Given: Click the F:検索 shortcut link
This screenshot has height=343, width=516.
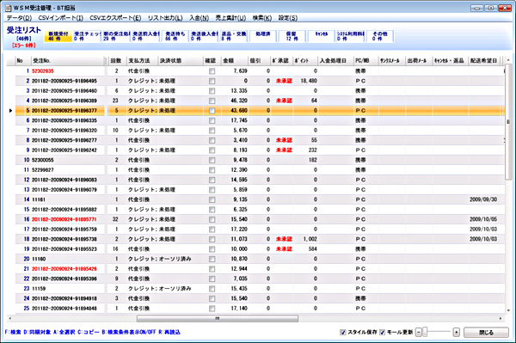Looking at the screenshot, I should click(13, 332).
